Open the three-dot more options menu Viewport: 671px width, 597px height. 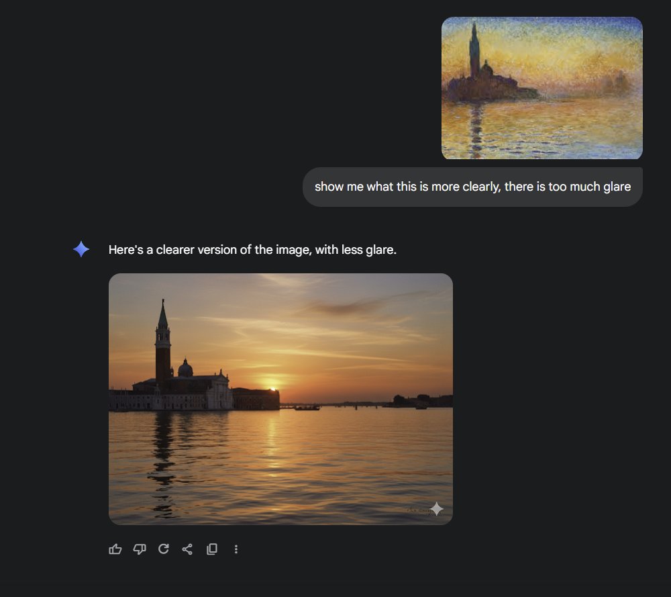[236, 549]
